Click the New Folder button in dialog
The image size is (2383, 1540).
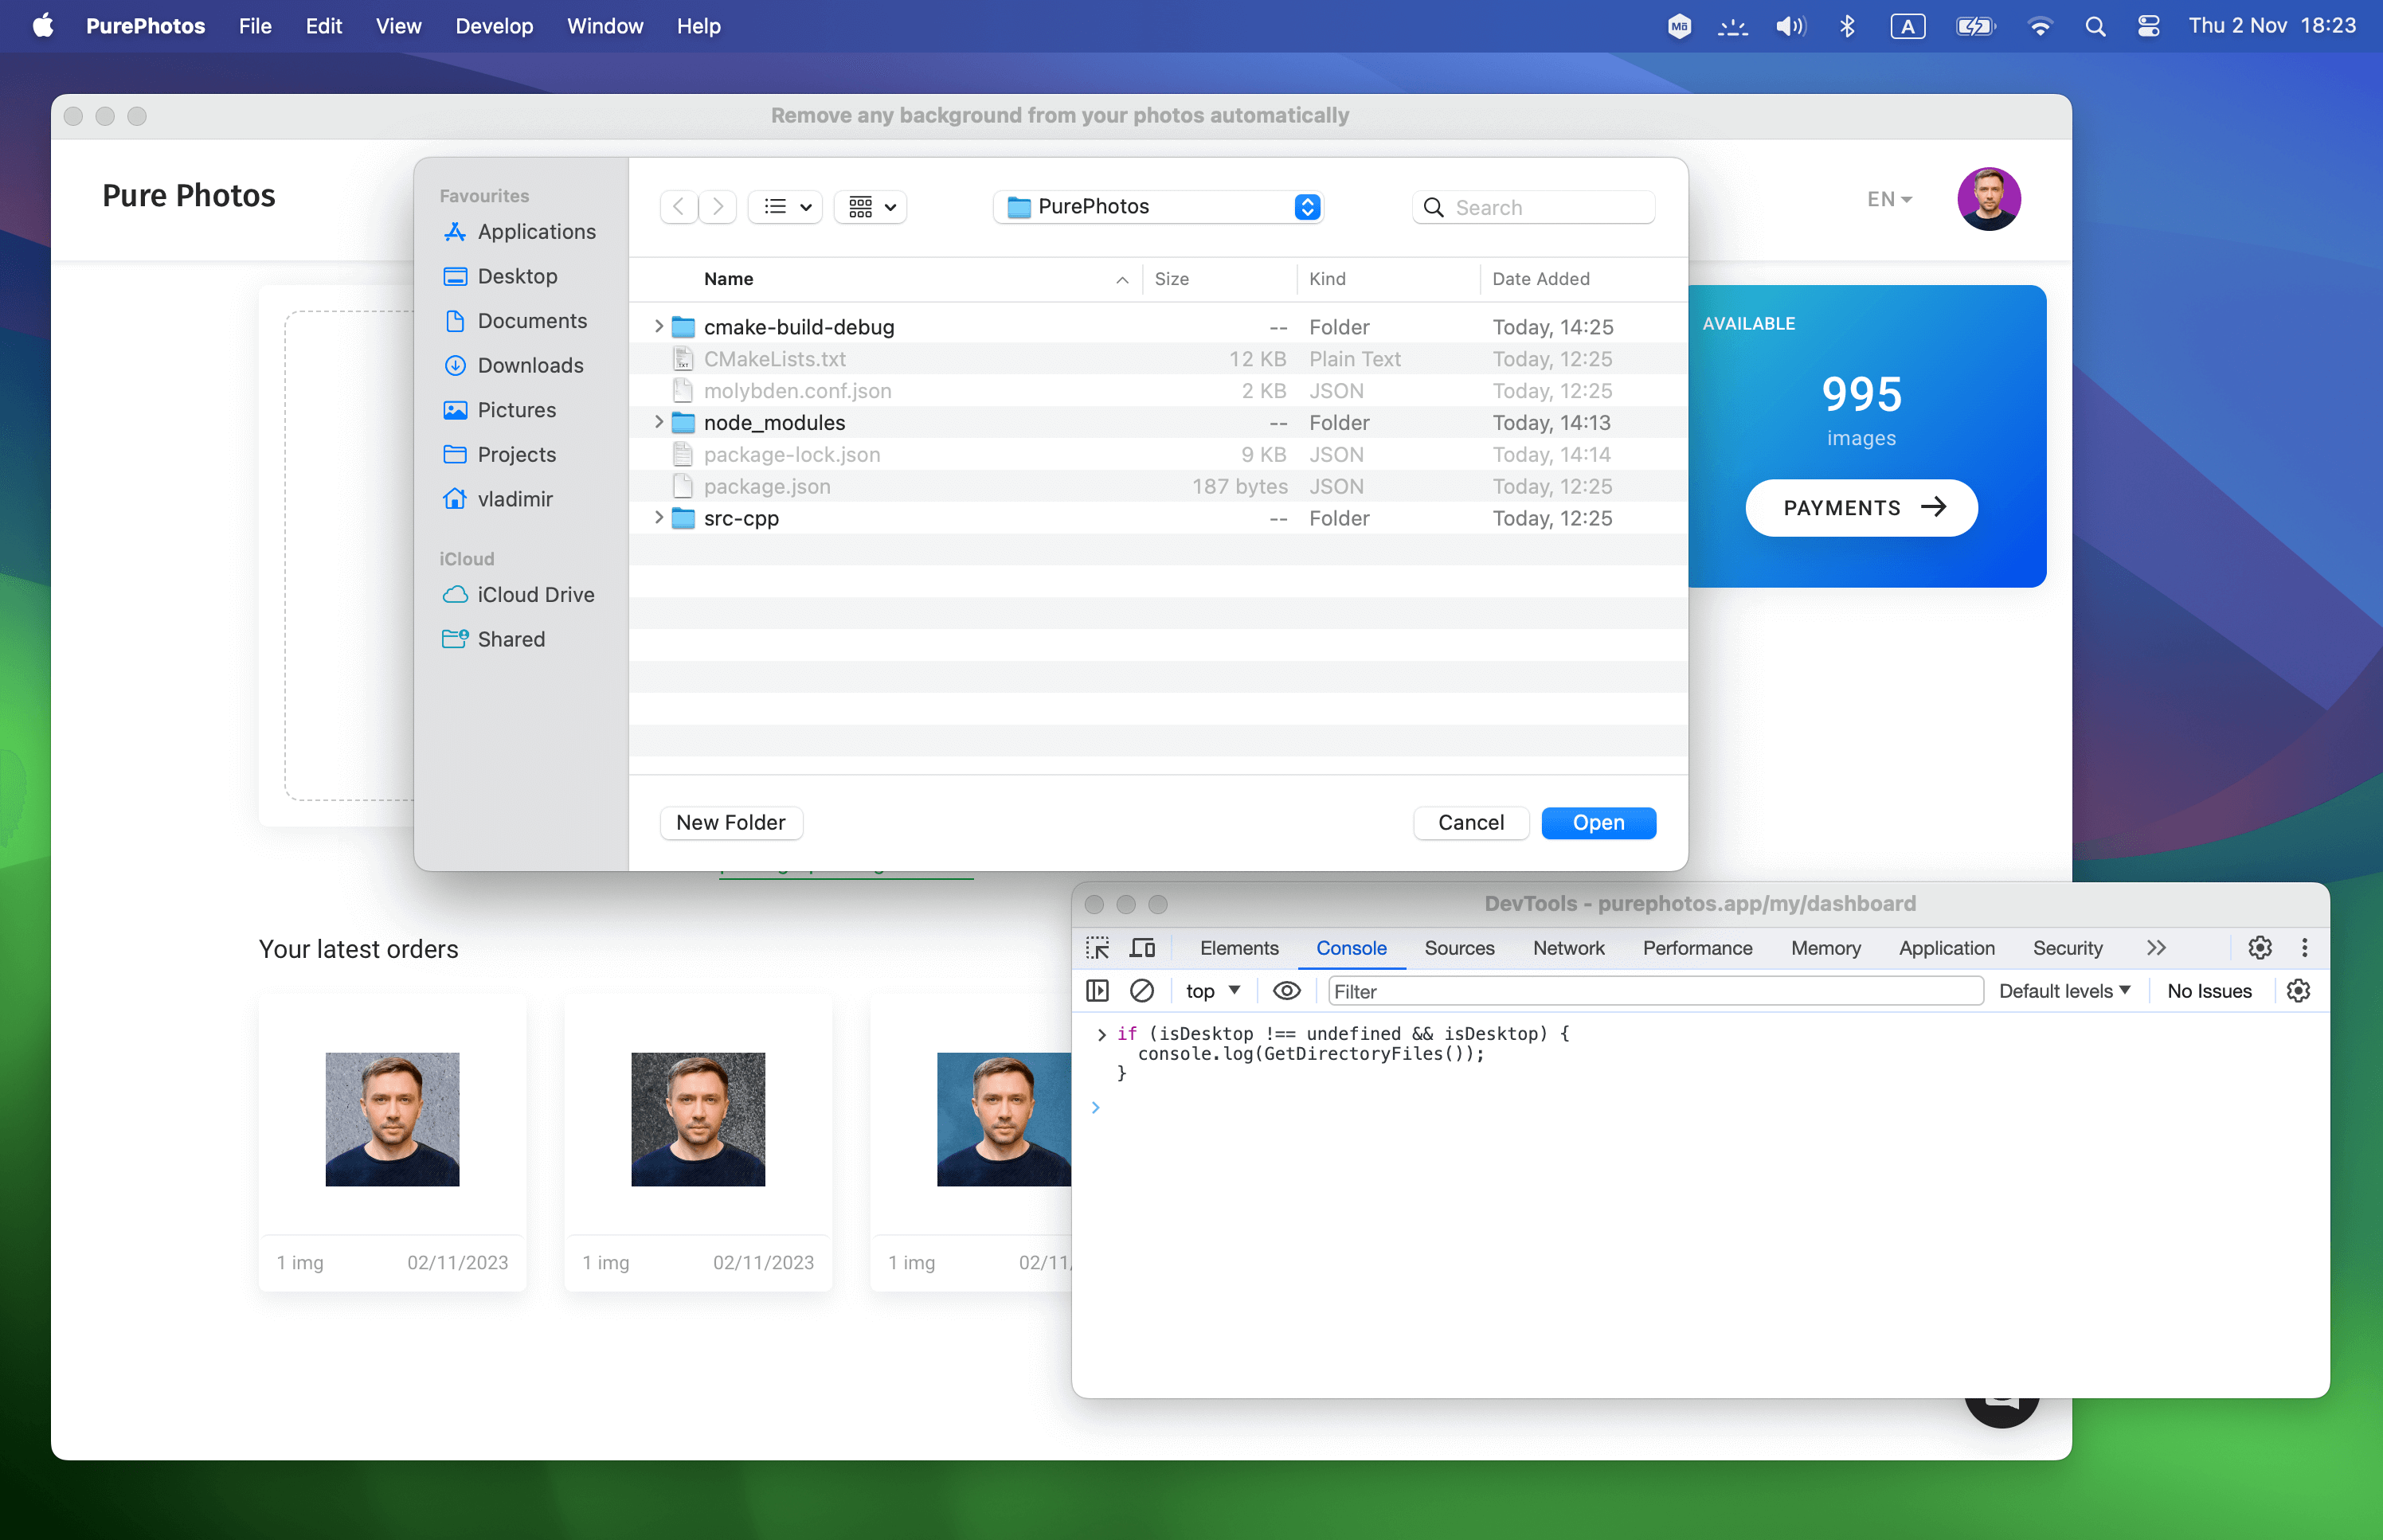click(x=731, y=821)
